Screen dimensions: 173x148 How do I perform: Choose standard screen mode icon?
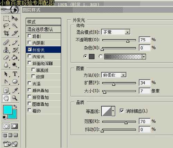(x=5, y=135)
